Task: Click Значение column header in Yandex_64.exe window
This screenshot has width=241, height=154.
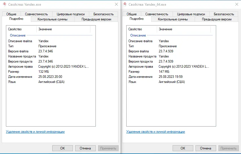Action: [x=165, y=29]
